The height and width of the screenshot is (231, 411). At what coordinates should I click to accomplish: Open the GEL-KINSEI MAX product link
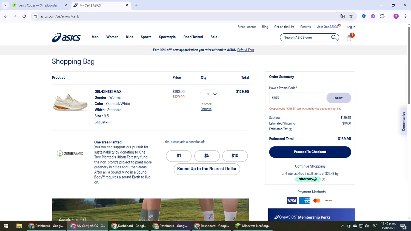pos(108,92)
